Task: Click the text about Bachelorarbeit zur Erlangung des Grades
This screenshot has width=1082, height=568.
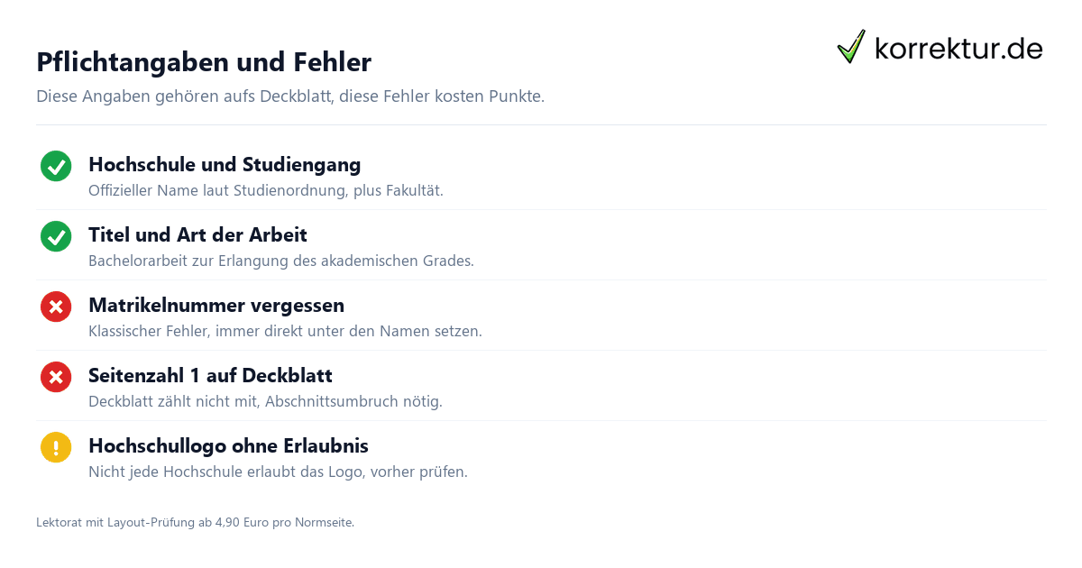Action: pyautogui.click(x=281, y=261)
